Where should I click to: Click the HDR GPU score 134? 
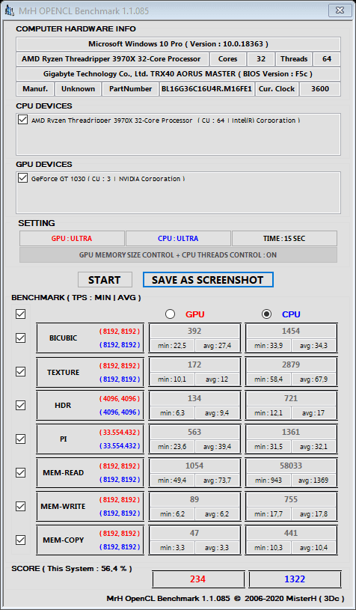194,398
